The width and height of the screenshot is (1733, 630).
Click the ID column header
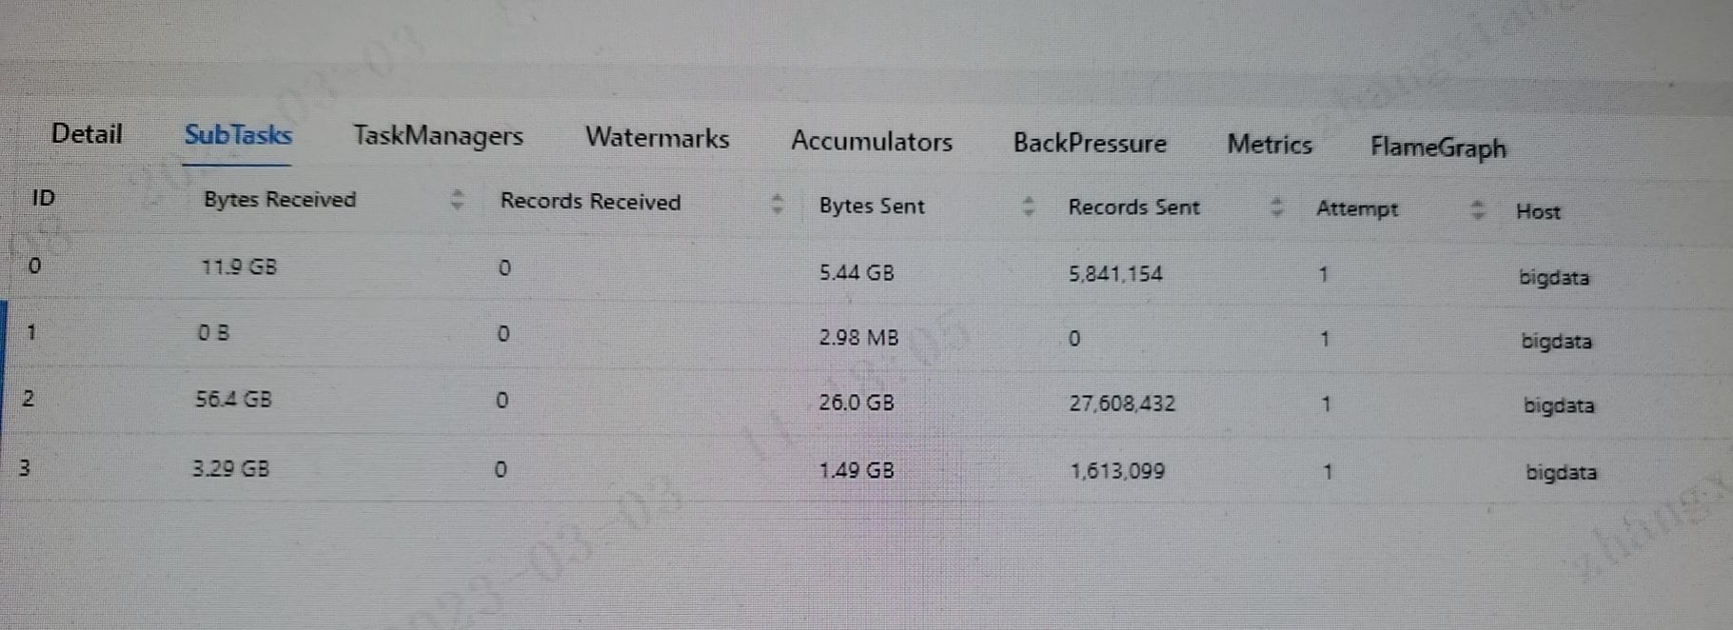point(43,198)
